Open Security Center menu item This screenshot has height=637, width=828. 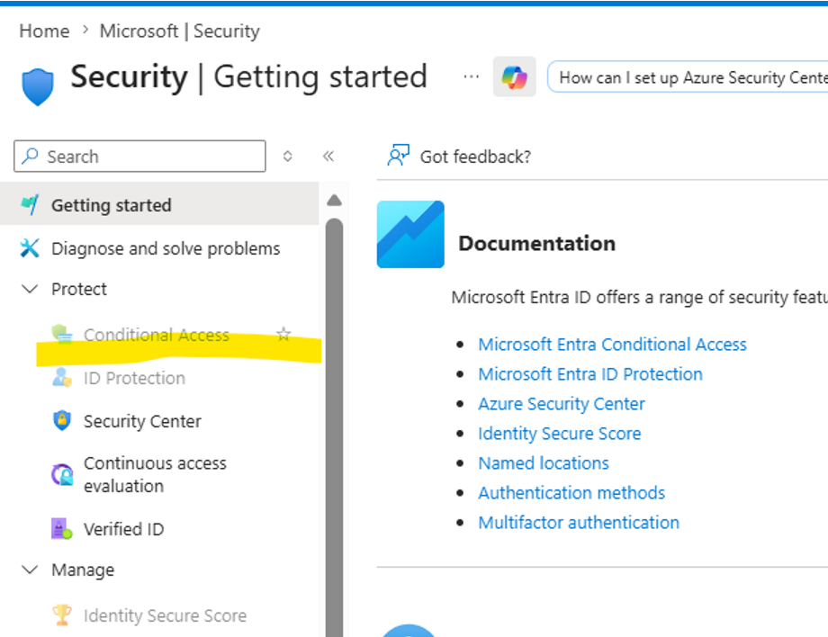159,421
